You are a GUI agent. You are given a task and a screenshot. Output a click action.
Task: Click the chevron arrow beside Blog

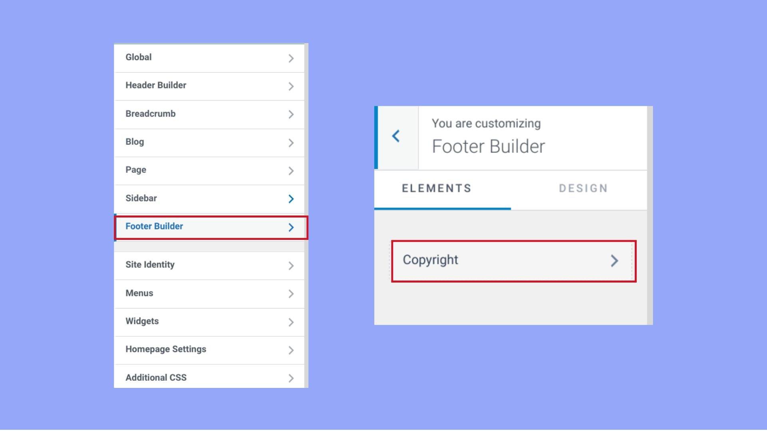pos(291,143)
